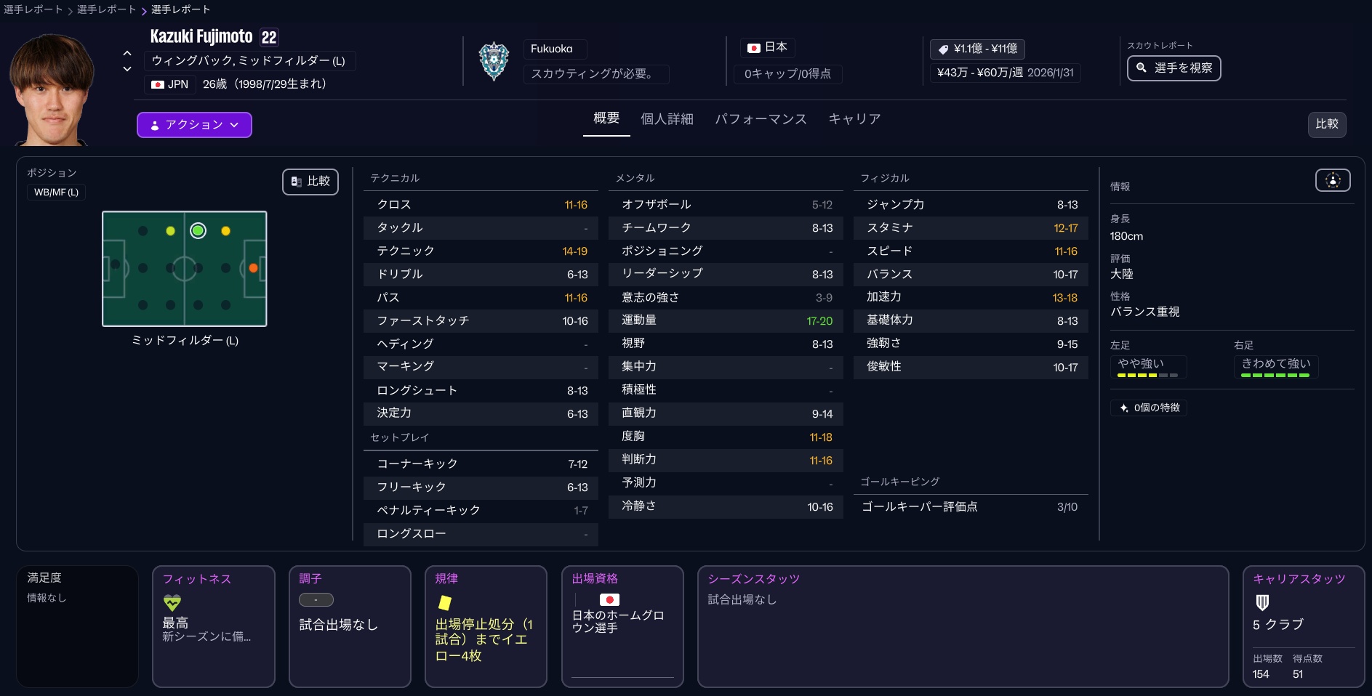
Task: Click 比較 button in position panel
Action: coord(310,182)
